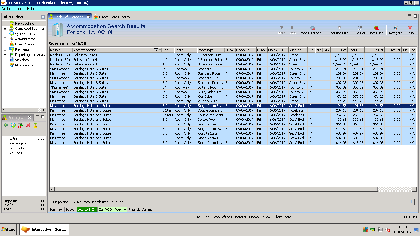420x236 pixels.
Task: Click the green plus add icon
Action: click(x=6, y=125)
